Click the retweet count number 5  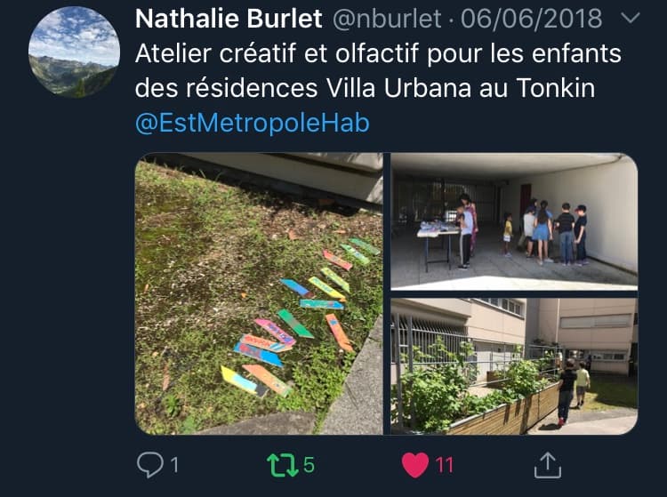pyautogui.click(x=309, y=465)
